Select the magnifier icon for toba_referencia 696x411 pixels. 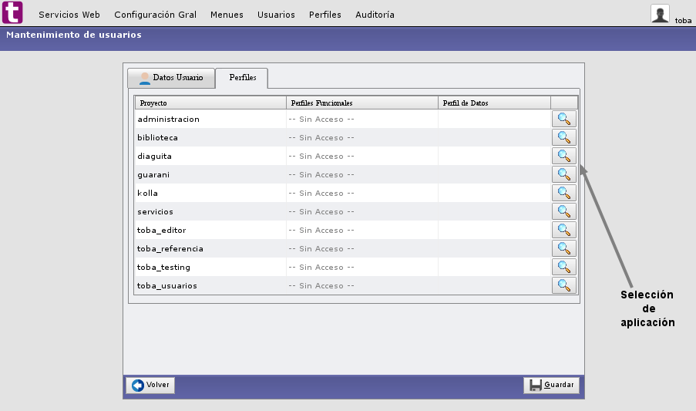click(x=564, y=248)
